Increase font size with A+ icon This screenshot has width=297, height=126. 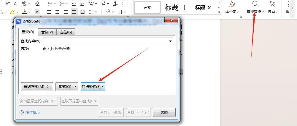coord(8,3)
